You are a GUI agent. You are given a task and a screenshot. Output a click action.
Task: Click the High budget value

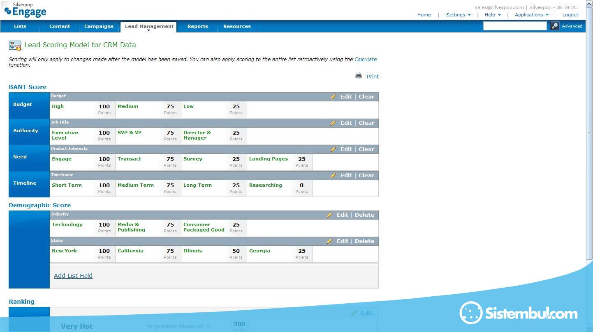tap(58, 106)
